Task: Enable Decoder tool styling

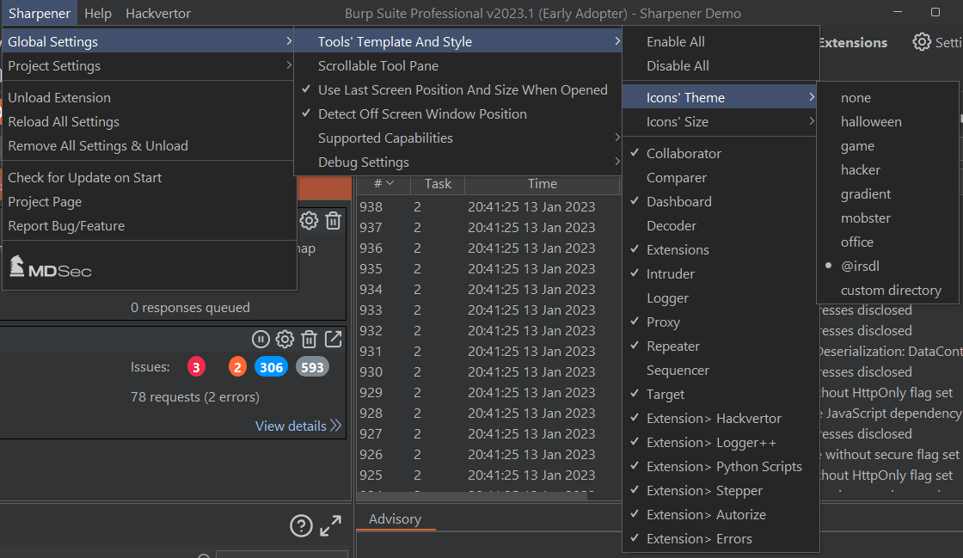Action: [721, 226]
